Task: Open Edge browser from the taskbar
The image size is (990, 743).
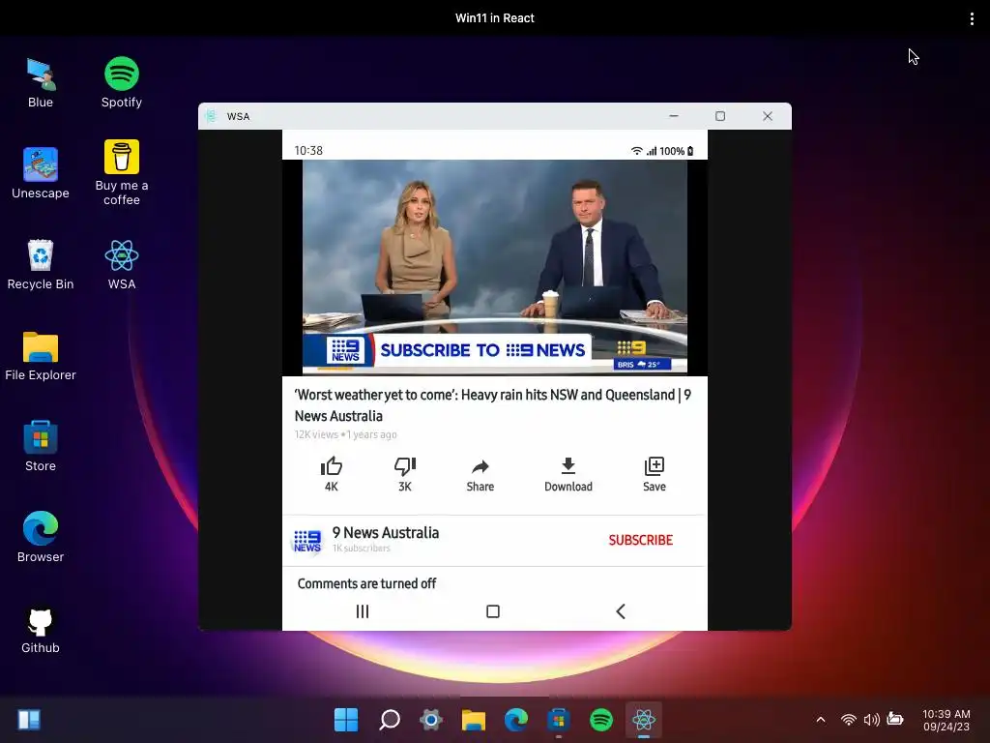Action: (x=516, y=720)
